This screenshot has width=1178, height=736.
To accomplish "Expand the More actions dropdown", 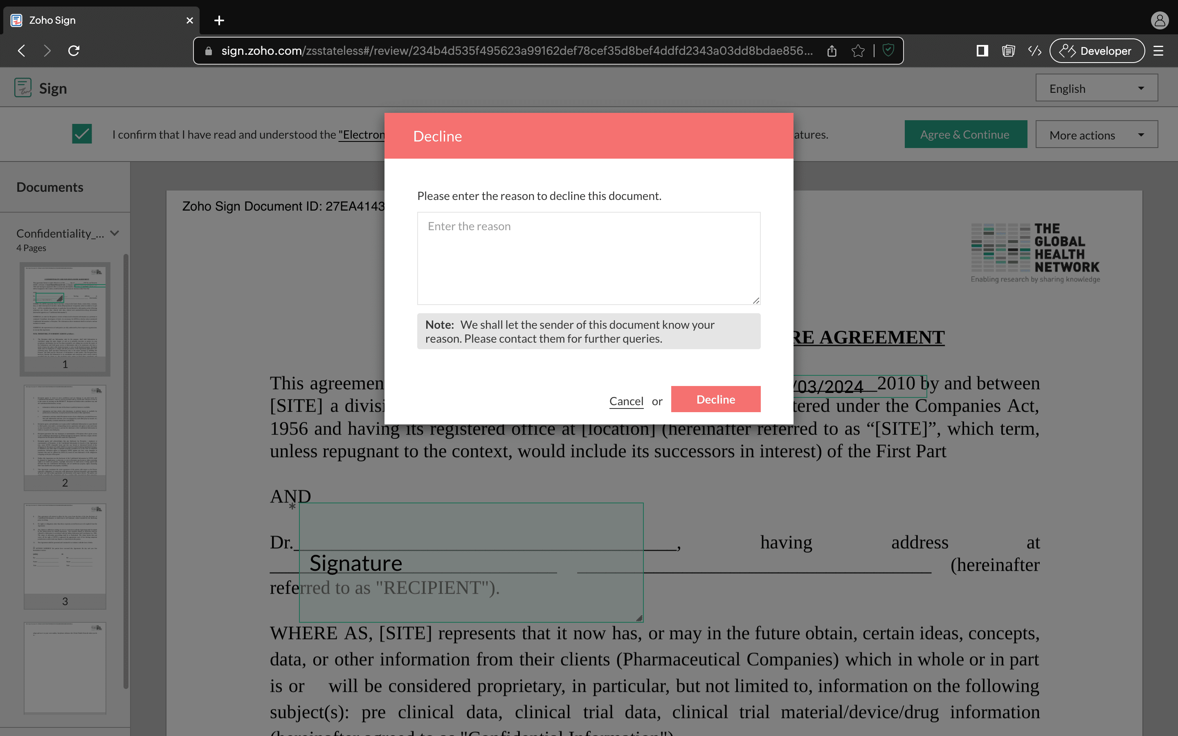I will click(x=1096, y=135).
